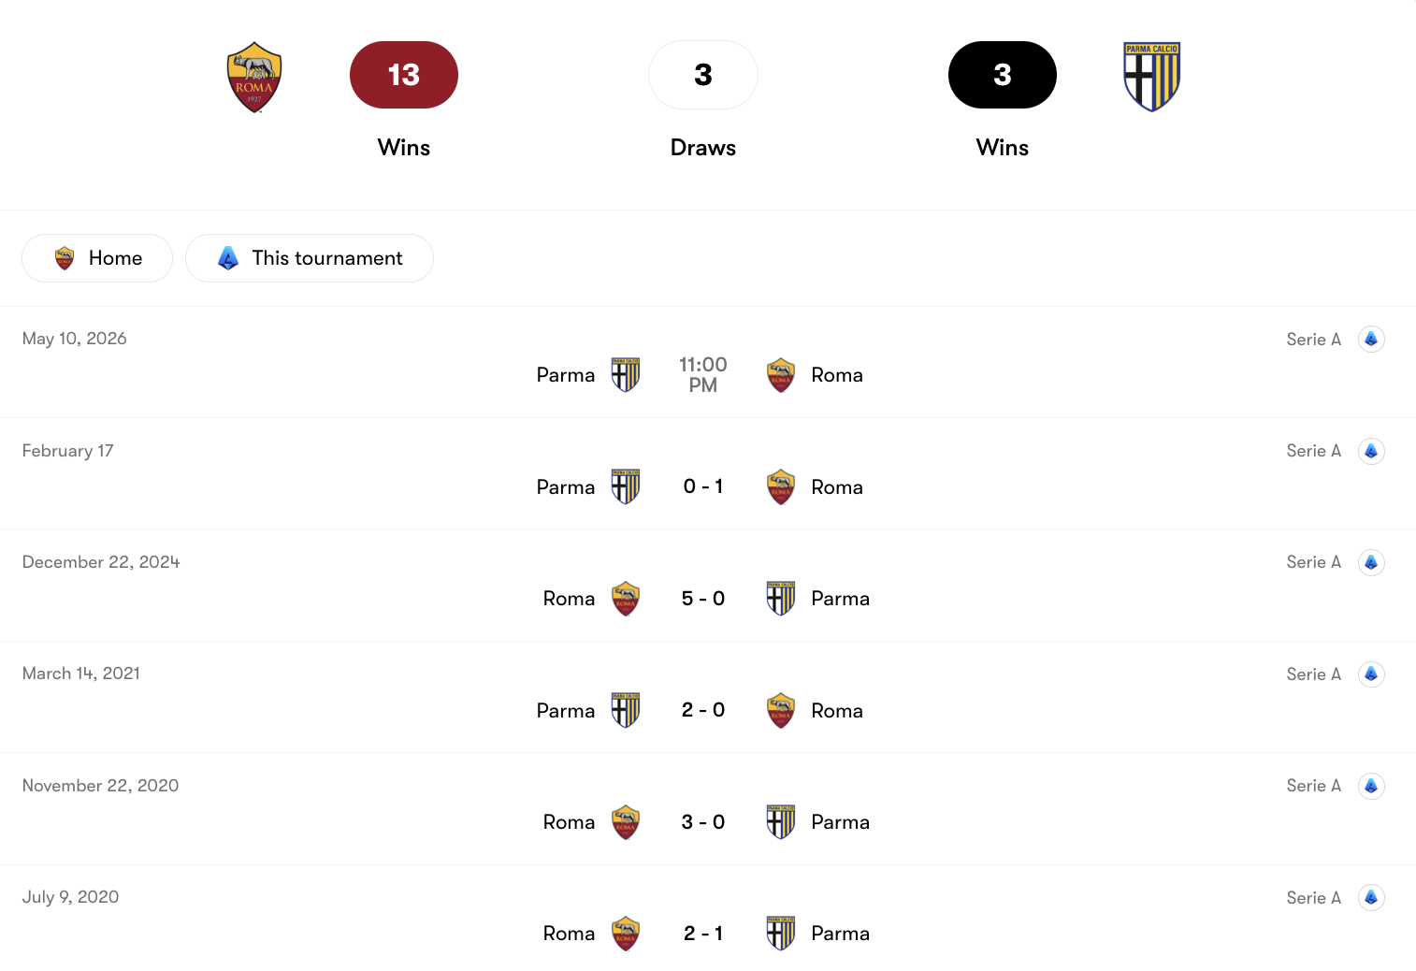This screenshot has height=971, width=1416.
Task: Click the black 3 Wins circle for Parma
Action: tap(1002, 75)
